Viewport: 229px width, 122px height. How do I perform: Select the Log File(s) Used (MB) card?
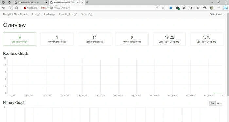coord(207,39)
